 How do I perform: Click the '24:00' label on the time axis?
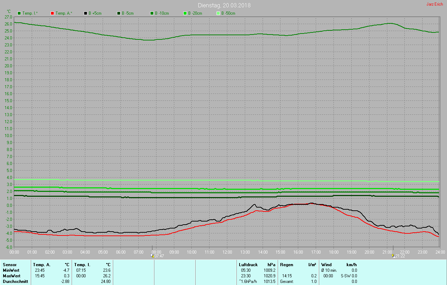coord(440,252)
